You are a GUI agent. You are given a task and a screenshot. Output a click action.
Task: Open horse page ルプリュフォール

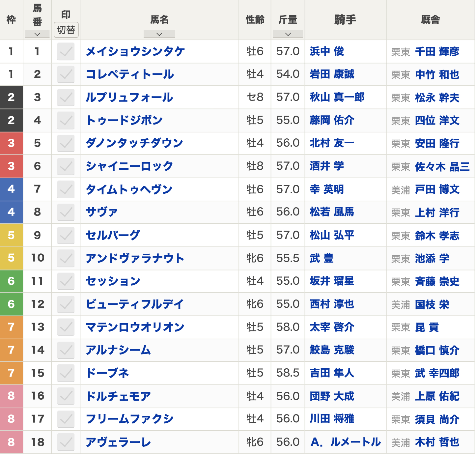(129, 97)
